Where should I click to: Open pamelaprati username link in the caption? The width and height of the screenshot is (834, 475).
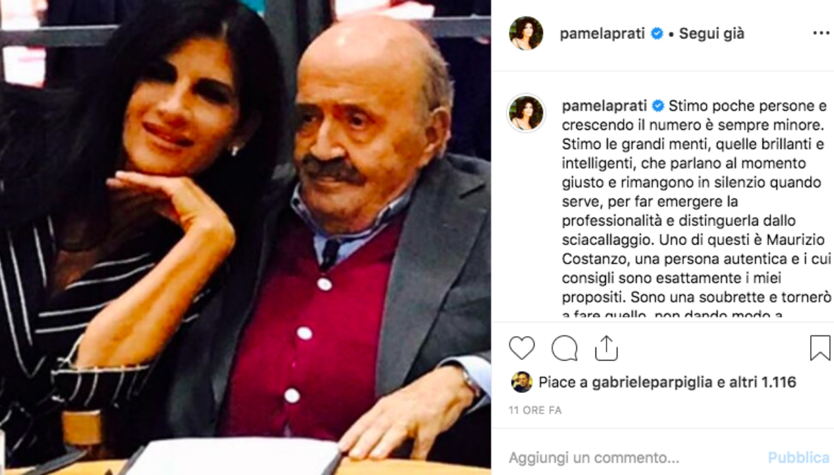[x=604, y=106]
